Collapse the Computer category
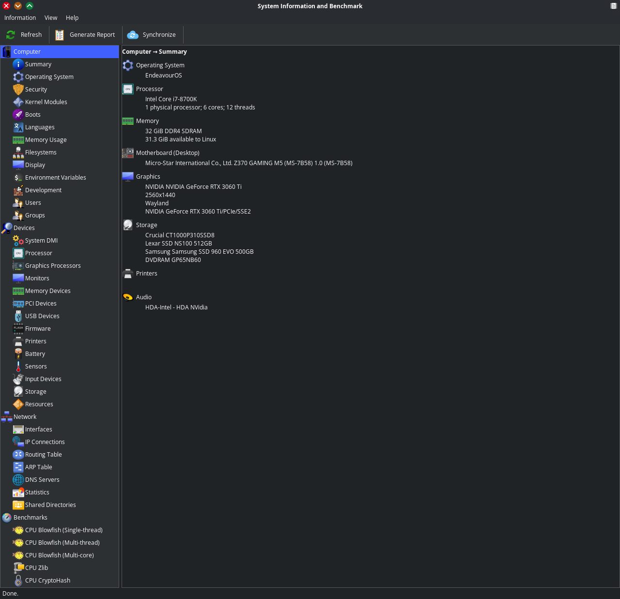 (27, 52)
